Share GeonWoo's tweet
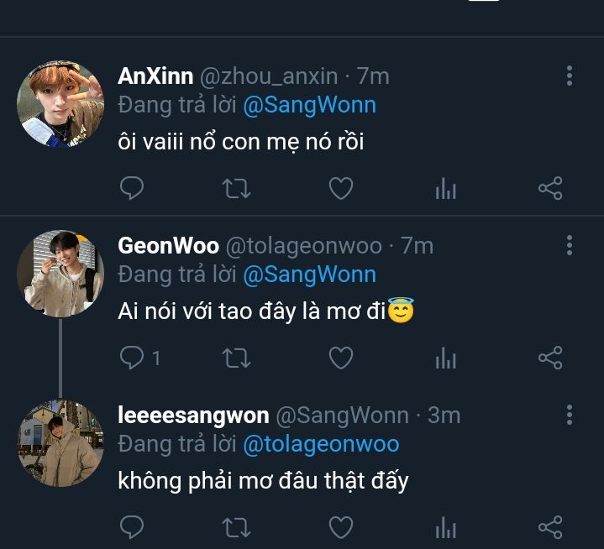 click(x=549, y=358)
